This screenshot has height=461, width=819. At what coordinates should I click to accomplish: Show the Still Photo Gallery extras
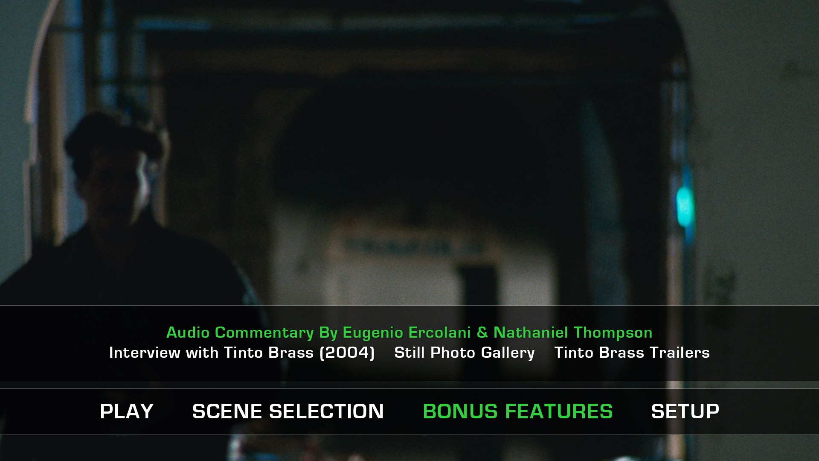464,353
